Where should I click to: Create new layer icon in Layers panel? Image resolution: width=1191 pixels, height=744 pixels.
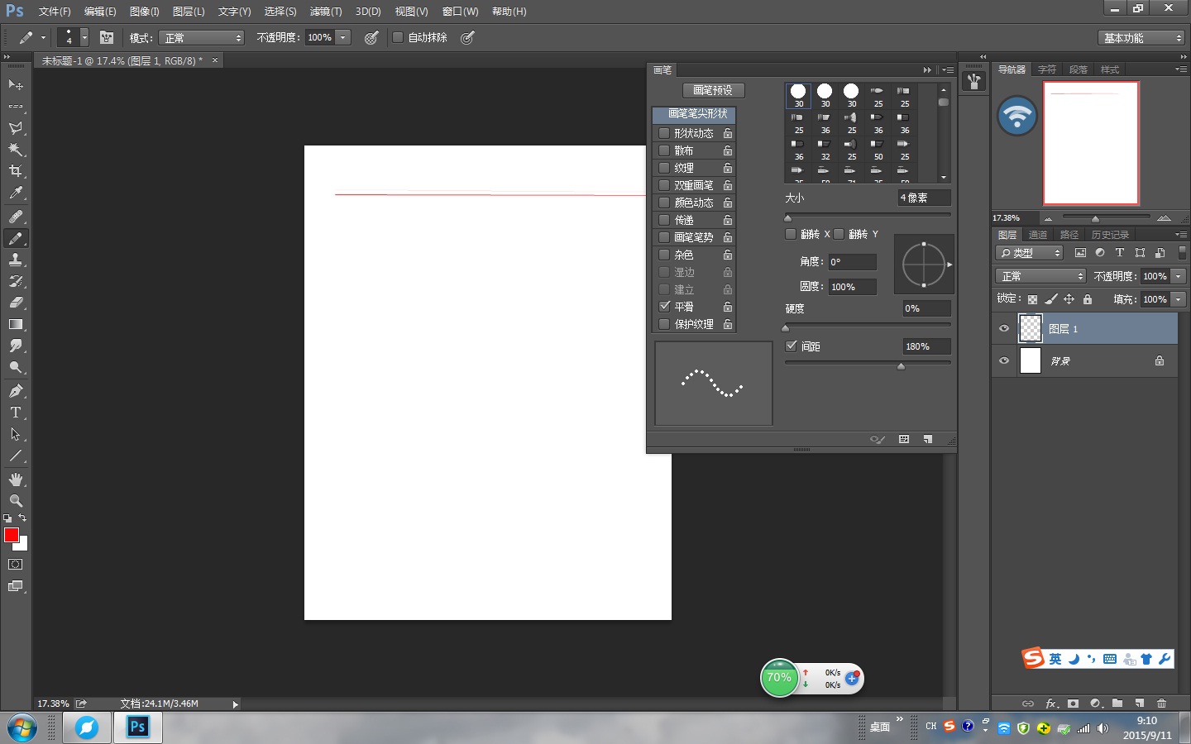(1140, 703)
